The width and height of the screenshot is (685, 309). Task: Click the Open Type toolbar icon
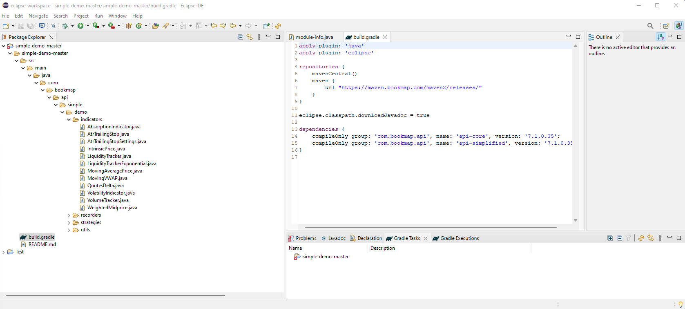coord(156,26)
